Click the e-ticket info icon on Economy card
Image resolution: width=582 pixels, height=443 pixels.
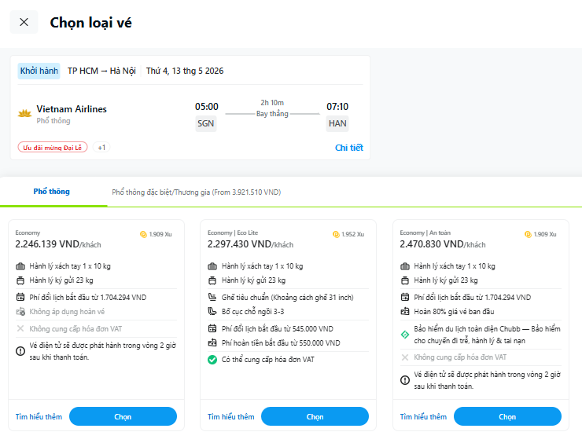tap(20, 350)
